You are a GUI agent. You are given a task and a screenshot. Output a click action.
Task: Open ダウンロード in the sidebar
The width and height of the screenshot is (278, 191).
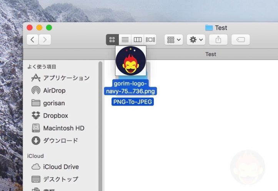(60, 140)
